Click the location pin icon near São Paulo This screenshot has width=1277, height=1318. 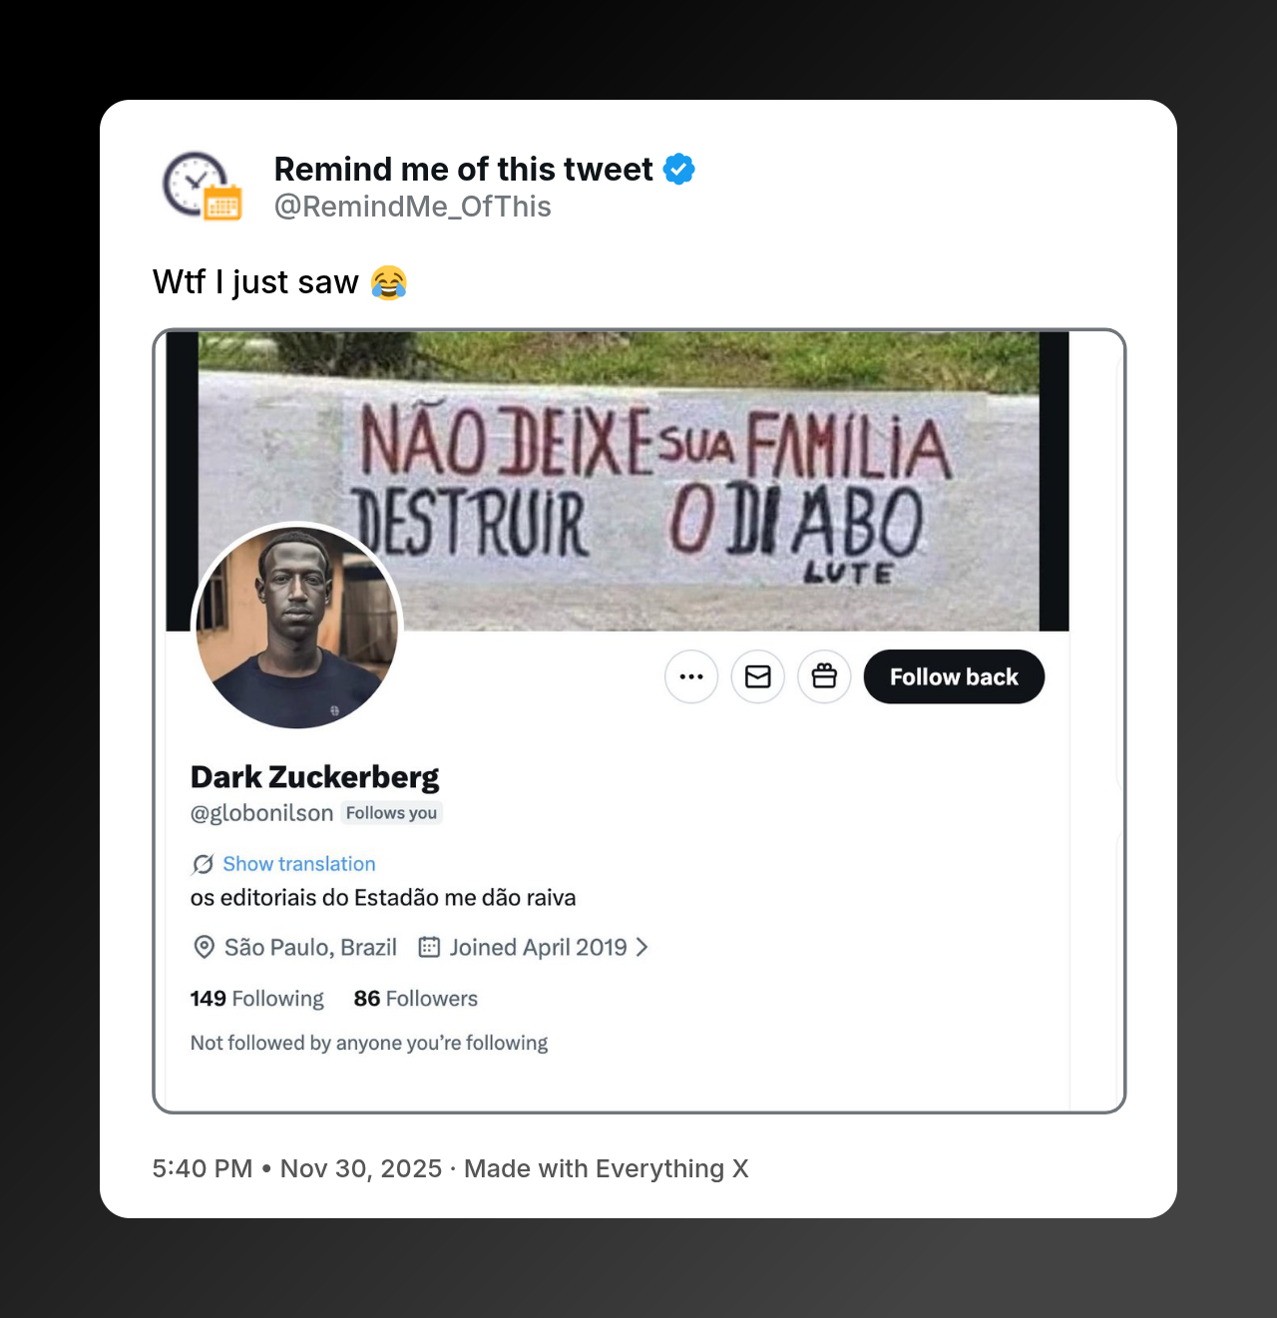click(x=202, y=947)
